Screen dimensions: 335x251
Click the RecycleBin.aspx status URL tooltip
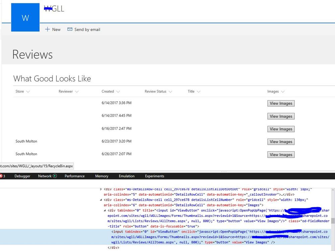[37, 166]
